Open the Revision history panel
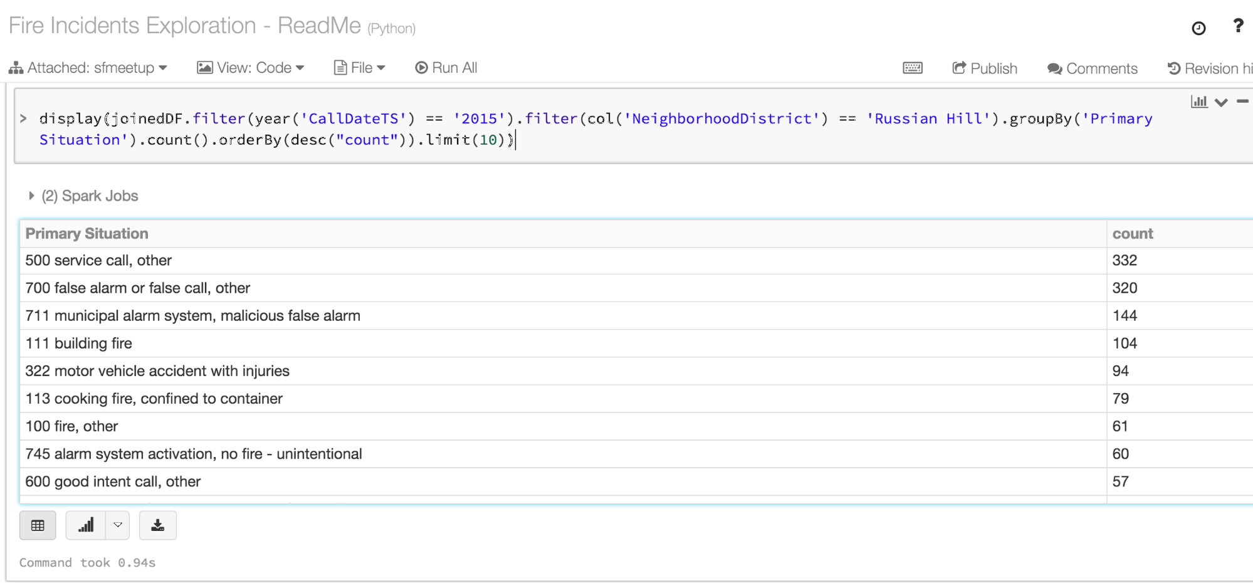This screenshot has height=583, width=1253. point(1209,68)
